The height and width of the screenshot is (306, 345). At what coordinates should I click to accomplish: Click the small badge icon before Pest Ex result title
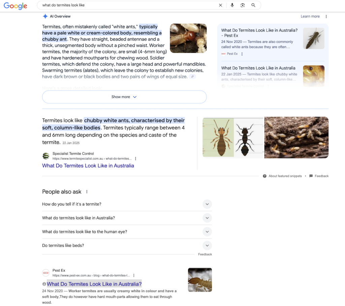coord(44,284)
